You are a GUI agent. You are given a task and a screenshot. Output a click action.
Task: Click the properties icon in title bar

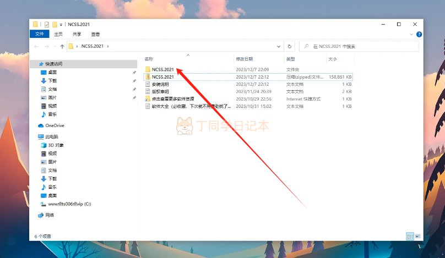[47, 24]
